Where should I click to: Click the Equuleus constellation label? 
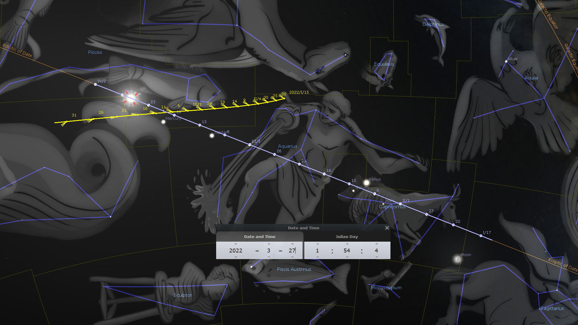(384, 64)
